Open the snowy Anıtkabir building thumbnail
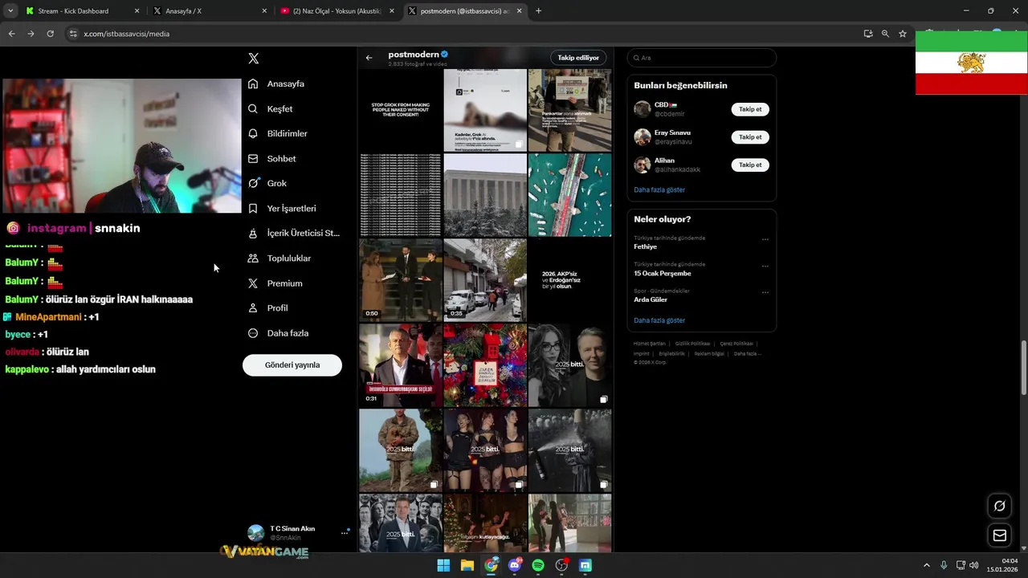The image size is (1028, 578). (485, 195)
